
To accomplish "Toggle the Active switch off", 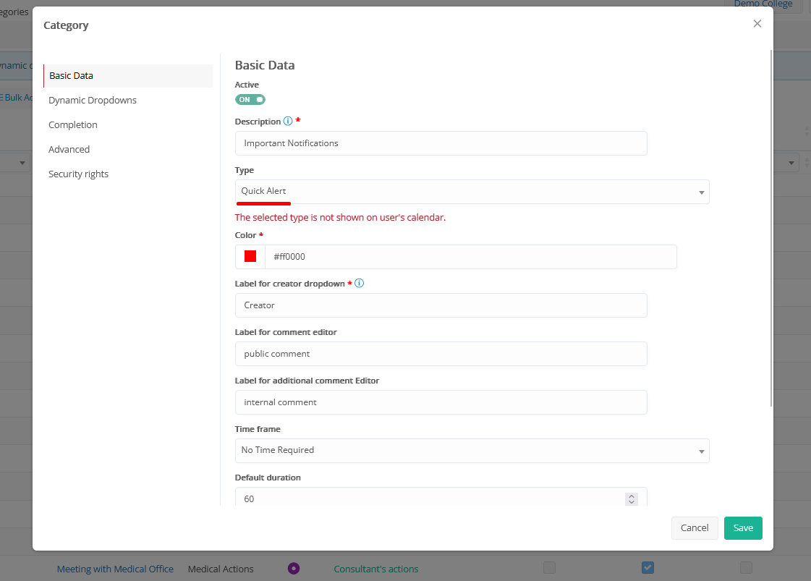I will pos(250,100).
